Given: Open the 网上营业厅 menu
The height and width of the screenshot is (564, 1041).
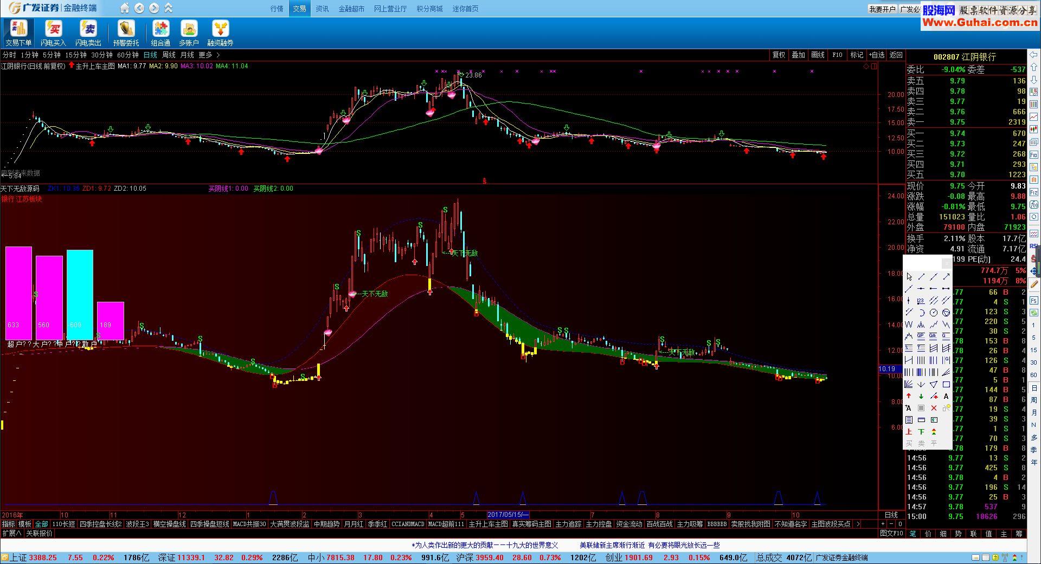Looking at the screenshot, I should click(390, 9).
